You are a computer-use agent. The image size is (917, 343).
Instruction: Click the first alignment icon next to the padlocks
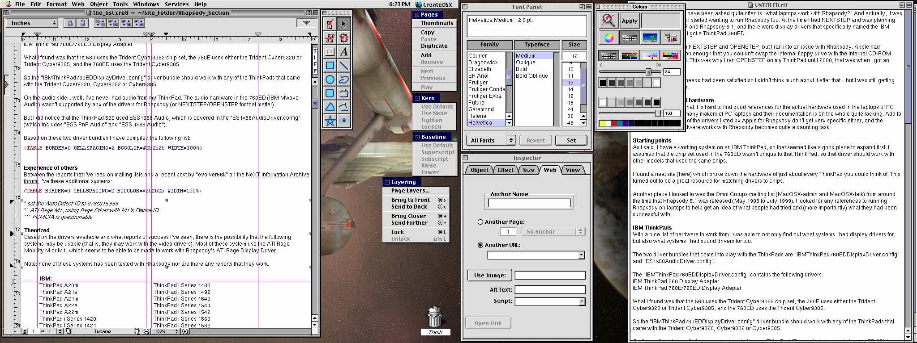tap(100, 23)
